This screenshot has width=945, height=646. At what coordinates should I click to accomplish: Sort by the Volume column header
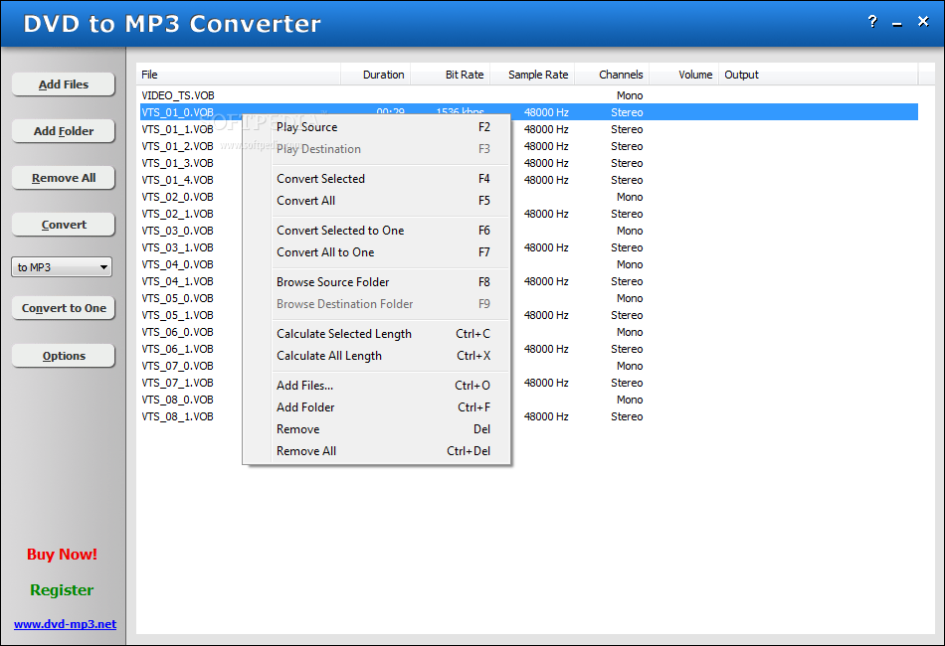683,75
